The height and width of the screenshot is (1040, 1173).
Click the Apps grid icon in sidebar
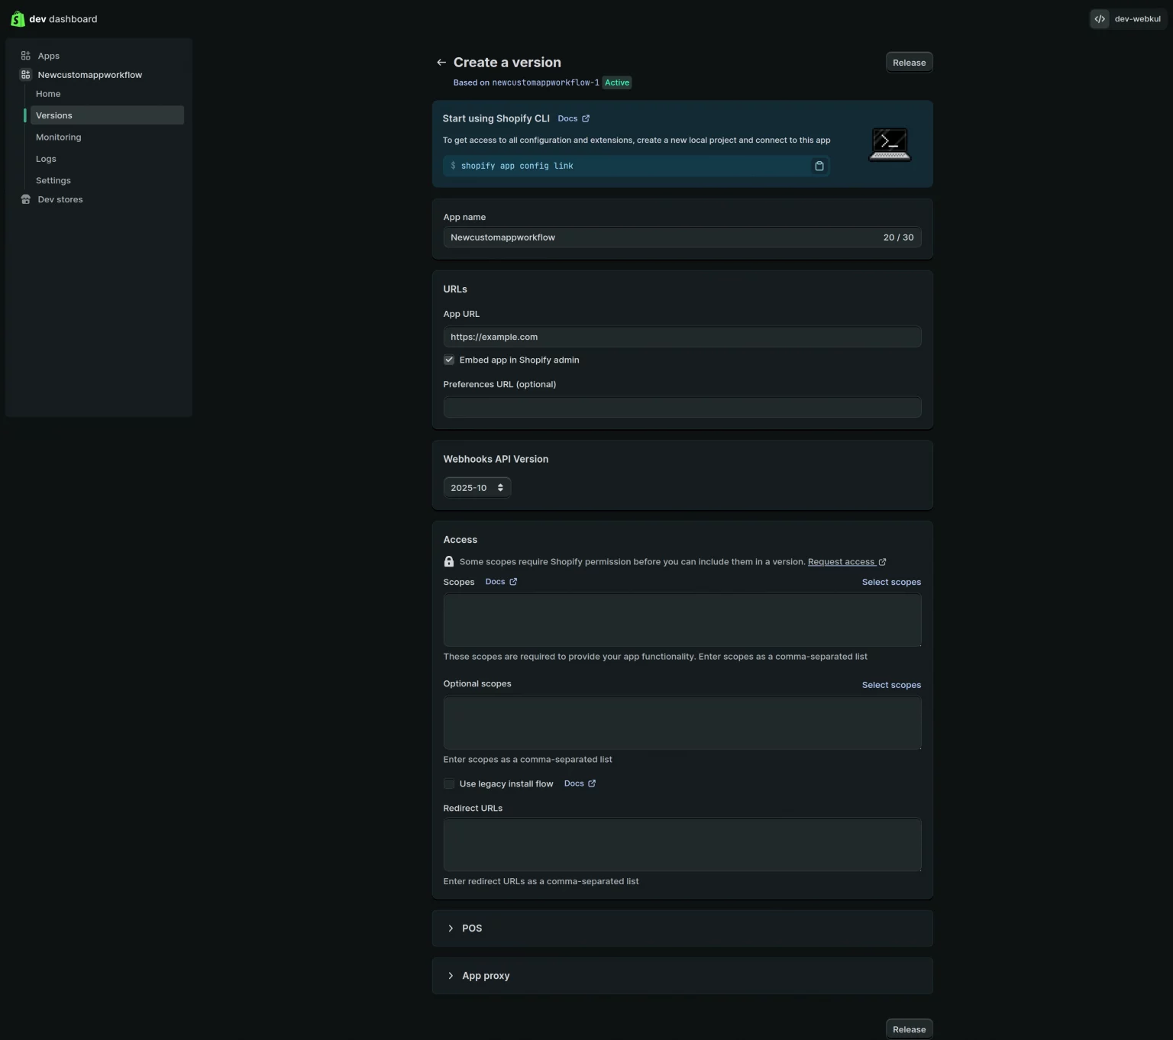(26, 56)
